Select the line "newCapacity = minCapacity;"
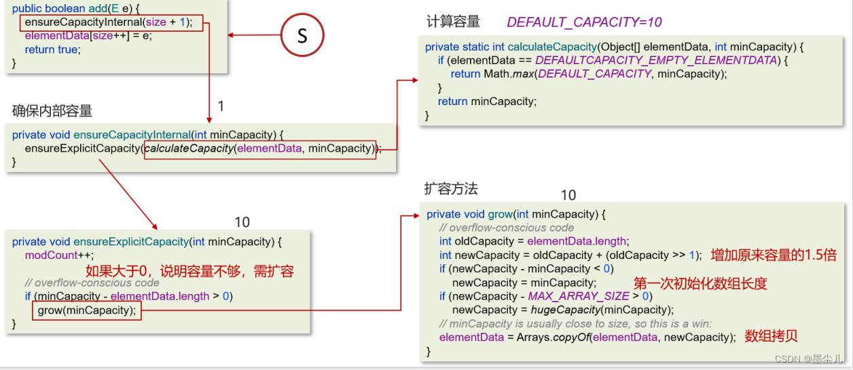 coord(524,283)
